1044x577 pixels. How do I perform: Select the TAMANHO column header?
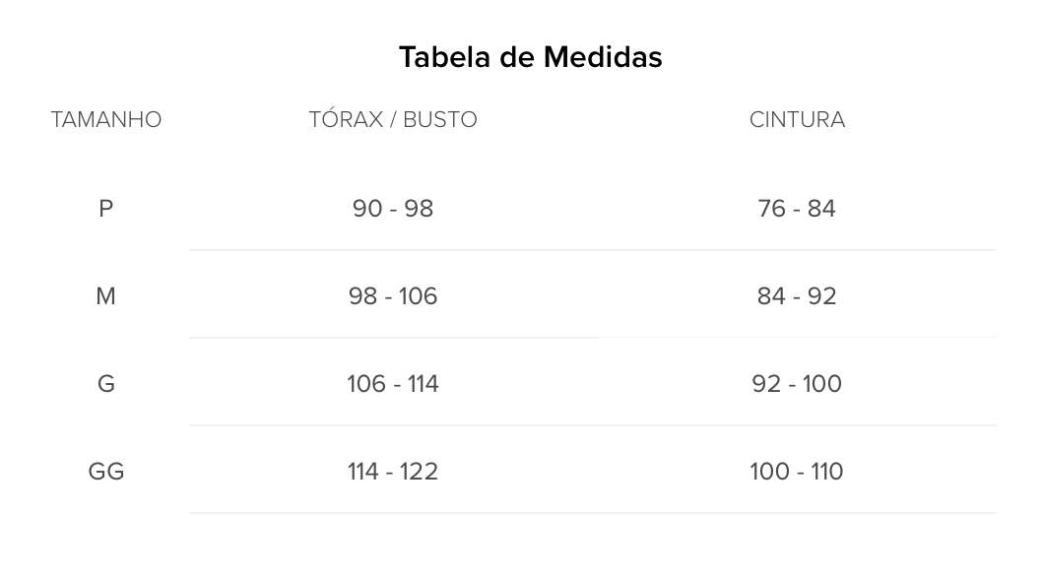coord(106,120)
